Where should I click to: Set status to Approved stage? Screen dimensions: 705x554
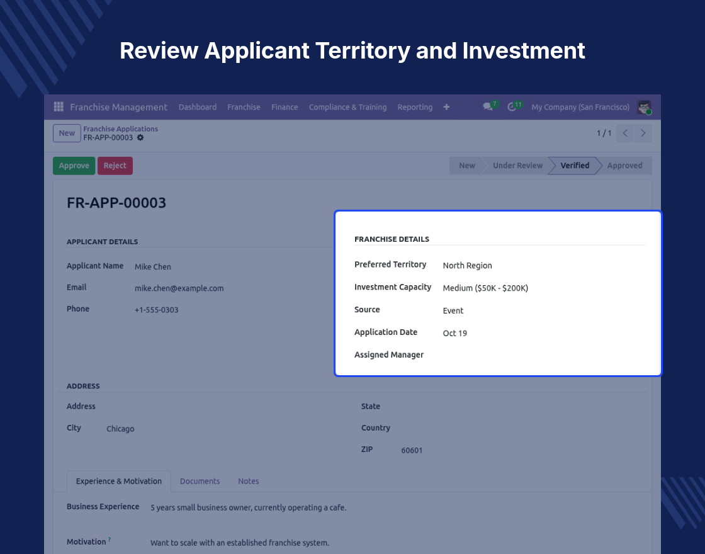tap(624, 166)
